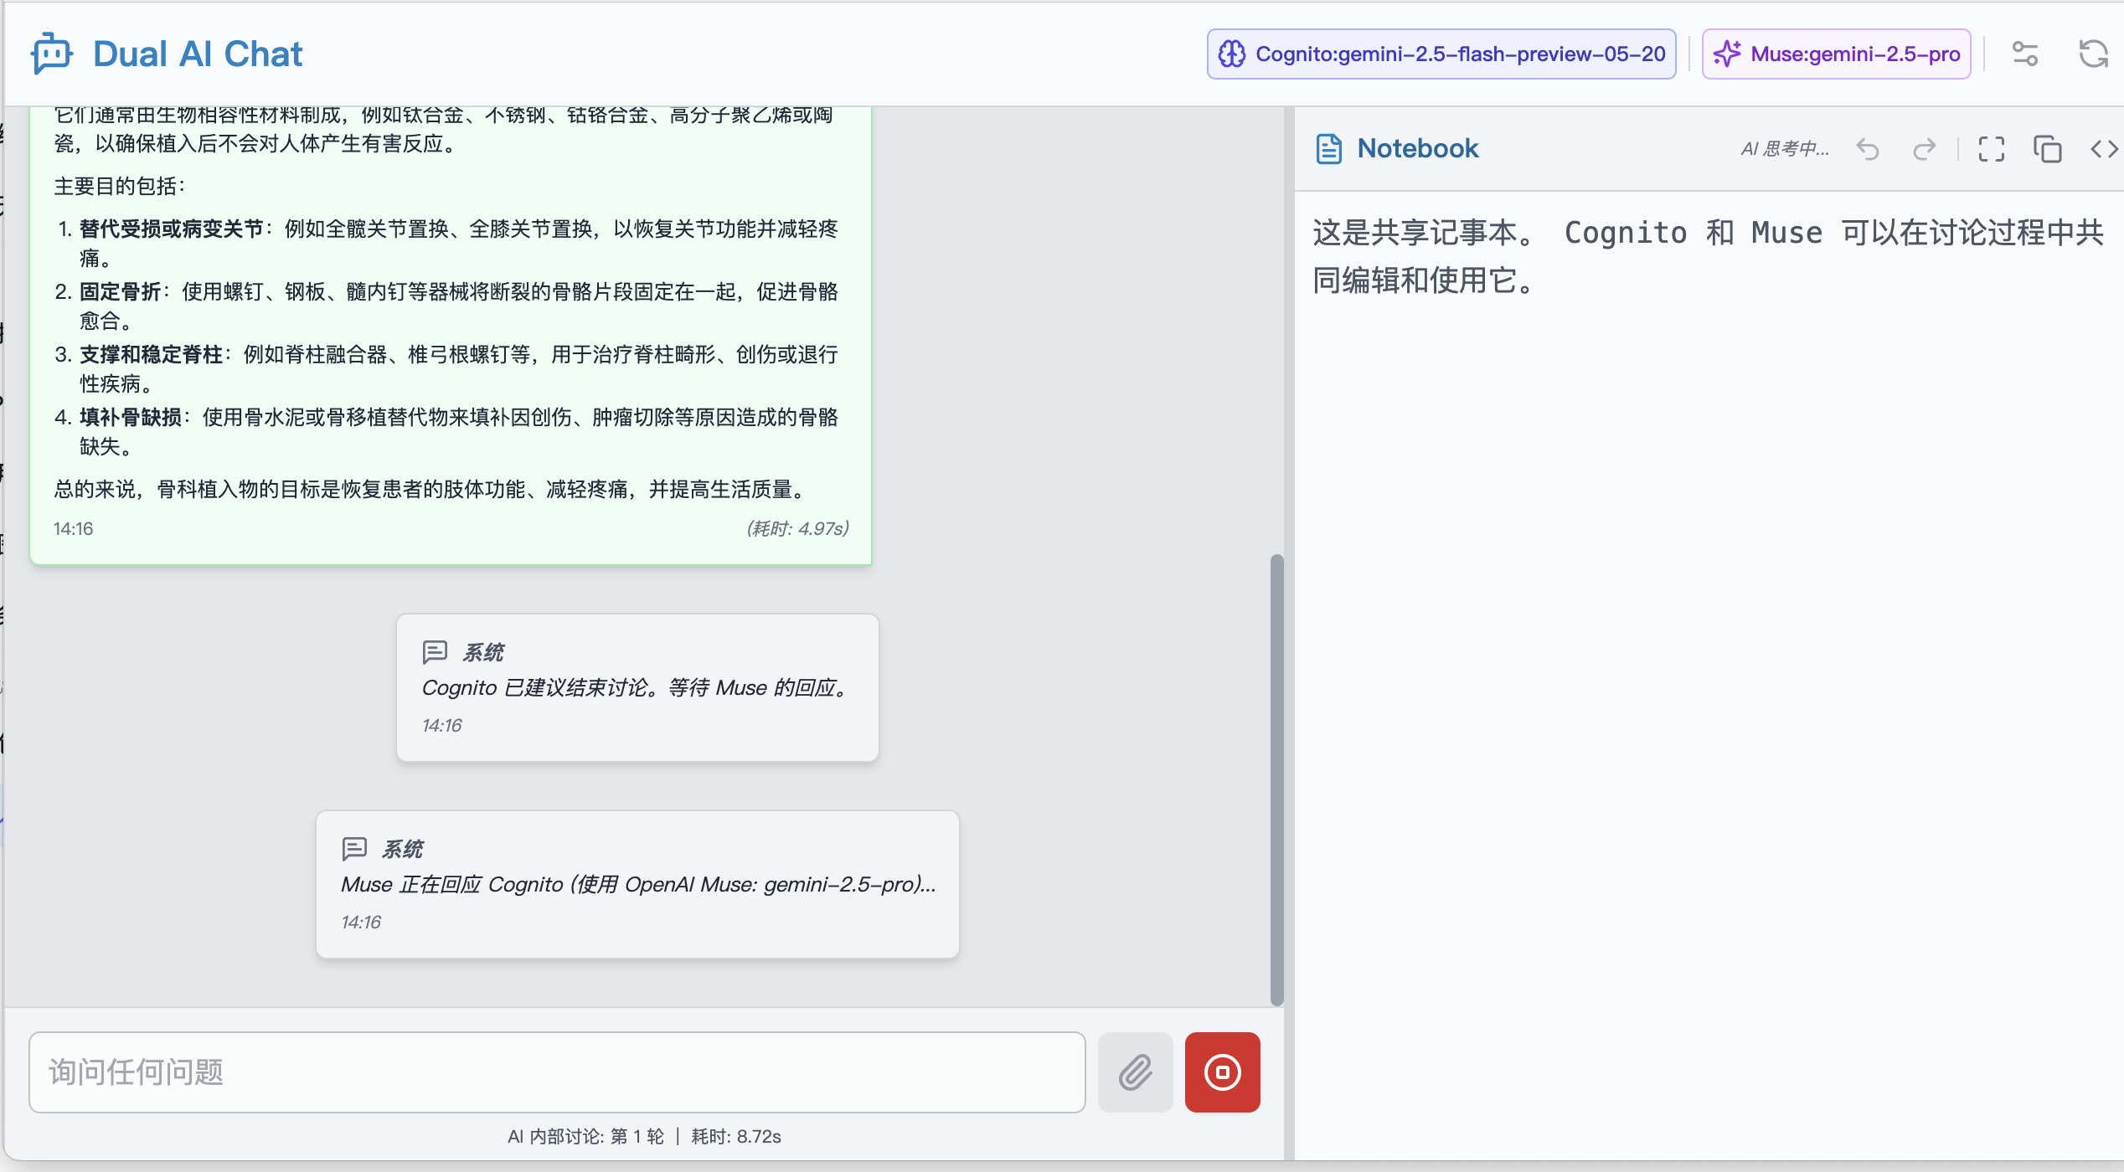Click the AI 思考中... status label
This screenshot has width=2124, height=1172.
point(1785,149)
